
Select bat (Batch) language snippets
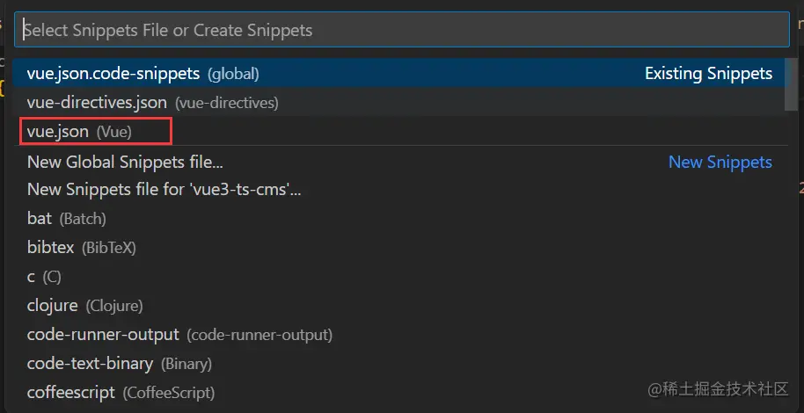[x=40, y=219]
